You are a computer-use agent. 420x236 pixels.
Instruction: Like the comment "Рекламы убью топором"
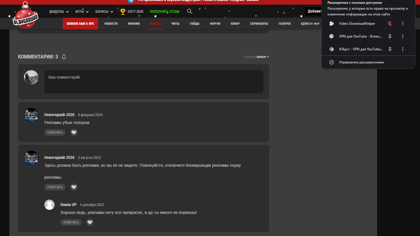[x=74, y=132]
